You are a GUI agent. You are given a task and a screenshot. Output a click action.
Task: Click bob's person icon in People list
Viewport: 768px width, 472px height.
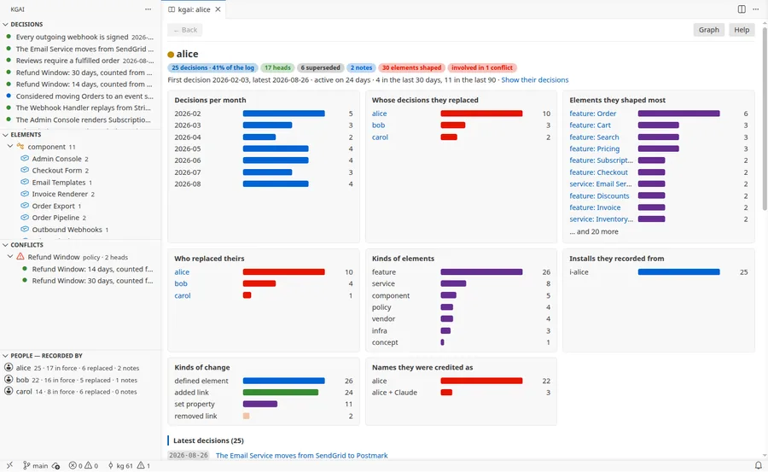(x=9, y=379)
